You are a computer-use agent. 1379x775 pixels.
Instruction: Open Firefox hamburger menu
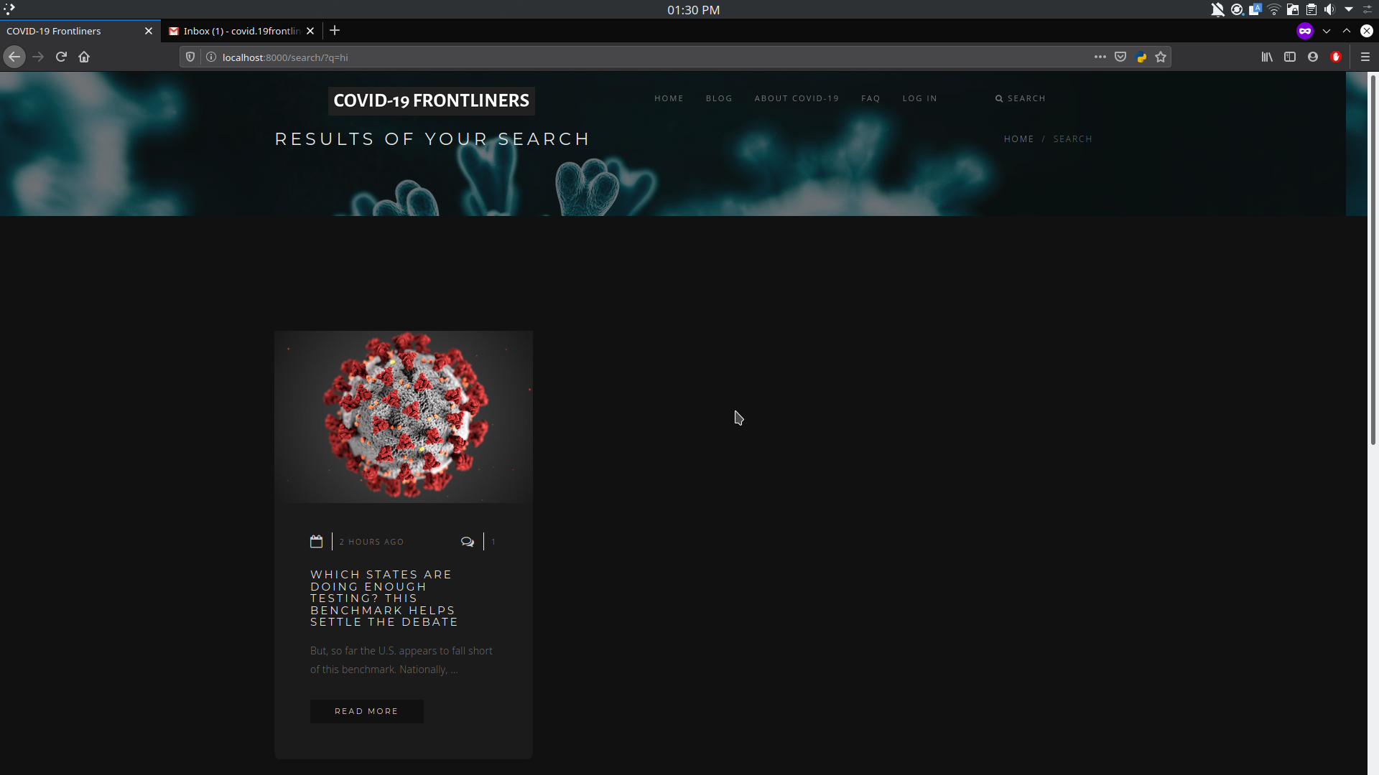click(1365, 57)
